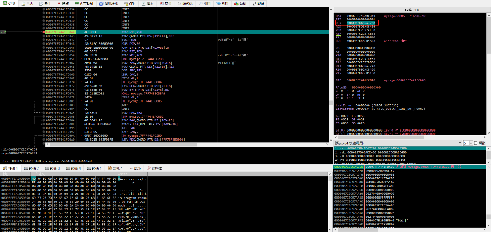Viewport: 491px width, 232px height.
Task: Open the 断点 (Breakpoints) tab
Action: click(x=63, y=3)
